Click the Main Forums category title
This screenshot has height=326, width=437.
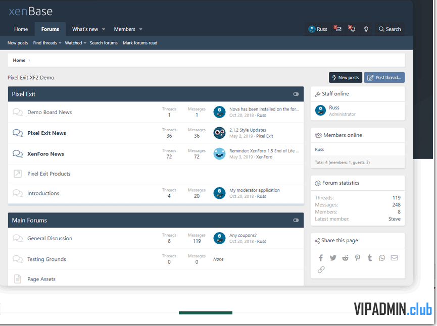29,220
